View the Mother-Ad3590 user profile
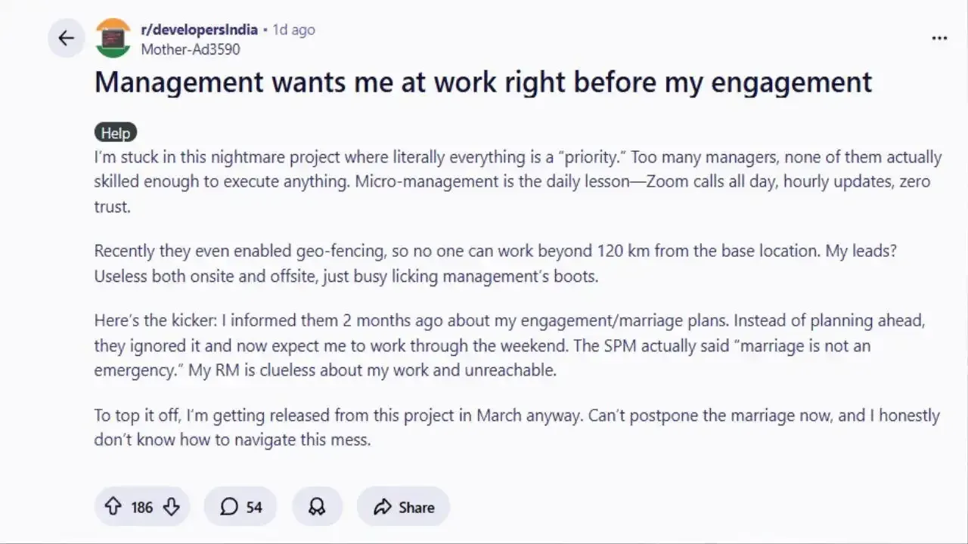This screenshot has height=544, width=968. 191,49
